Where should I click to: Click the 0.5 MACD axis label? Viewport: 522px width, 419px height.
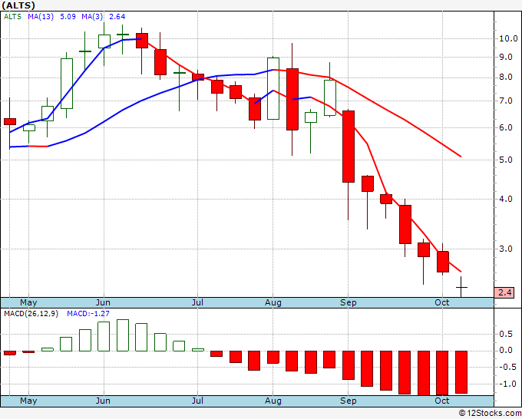click(506, 334)
